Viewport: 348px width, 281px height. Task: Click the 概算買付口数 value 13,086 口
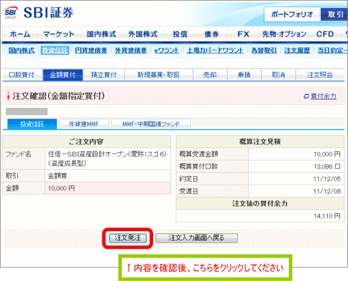click(327, 166)
